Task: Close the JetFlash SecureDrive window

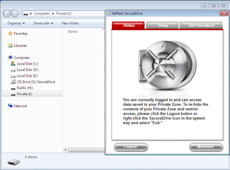Action: click(224, 13)
